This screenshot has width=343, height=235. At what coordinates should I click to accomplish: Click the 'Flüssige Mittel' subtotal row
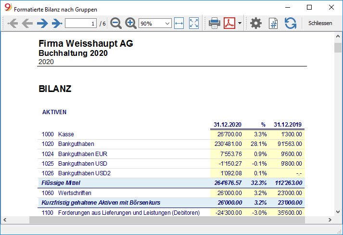click(x=171, y=183)
